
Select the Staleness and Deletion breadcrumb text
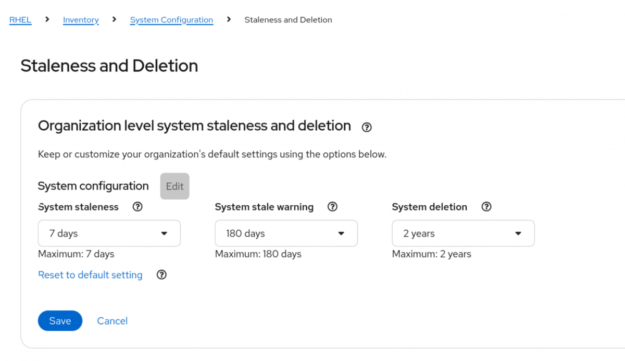(288, 19)
